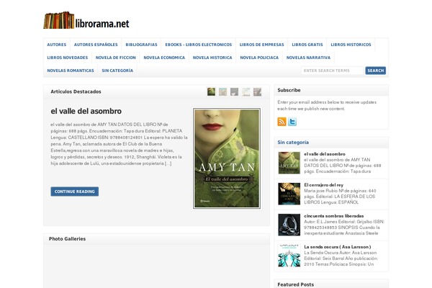
Task: Select the fifth featured slider thumbnail
Action: [x=257, y=91]
